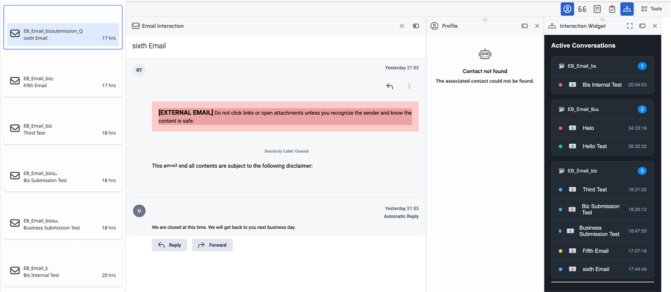Screen dimensions: 671x292
Task: Click badge count 1 on EB_Email_bs folder
Action: click(x=642, y=66)
